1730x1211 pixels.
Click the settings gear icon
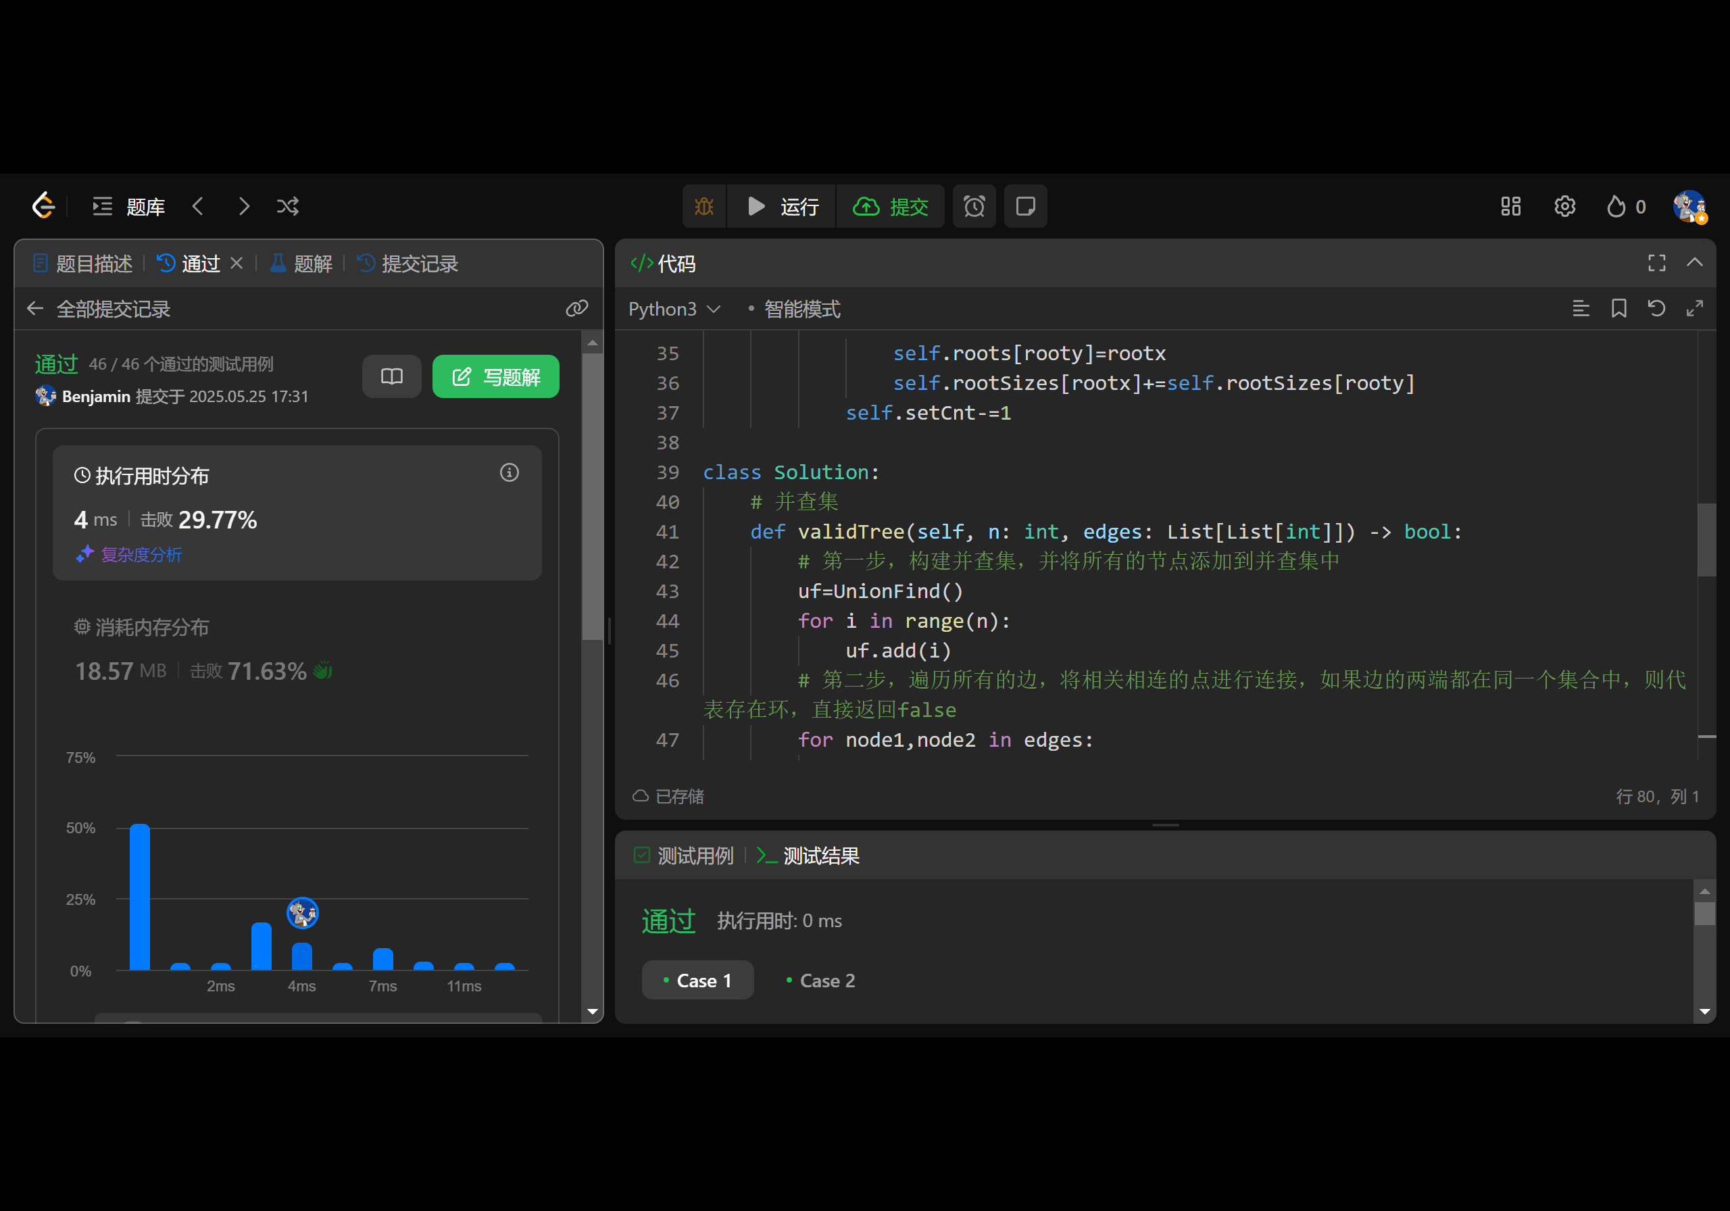[1564, 207]
